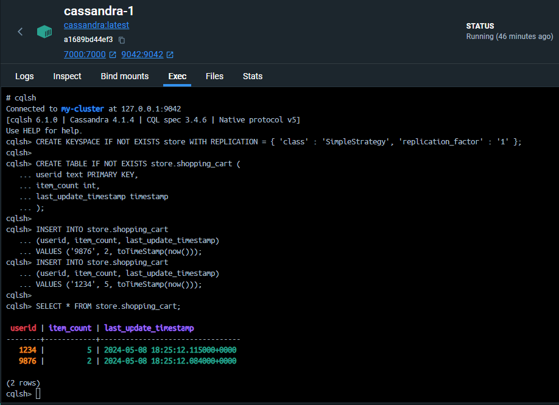Click the CREATE KEYSPACE command line

[x=264, y=141]
